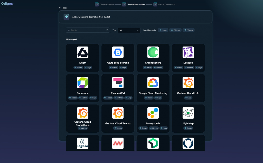Viewport: 263px width, 163px height.
Task: Click the Axiom card name
Action: pyautogui.click(x=82, y=63)
